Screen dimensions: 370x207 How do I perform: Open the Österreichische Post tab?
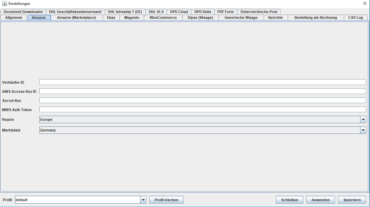tap(259, 12)
